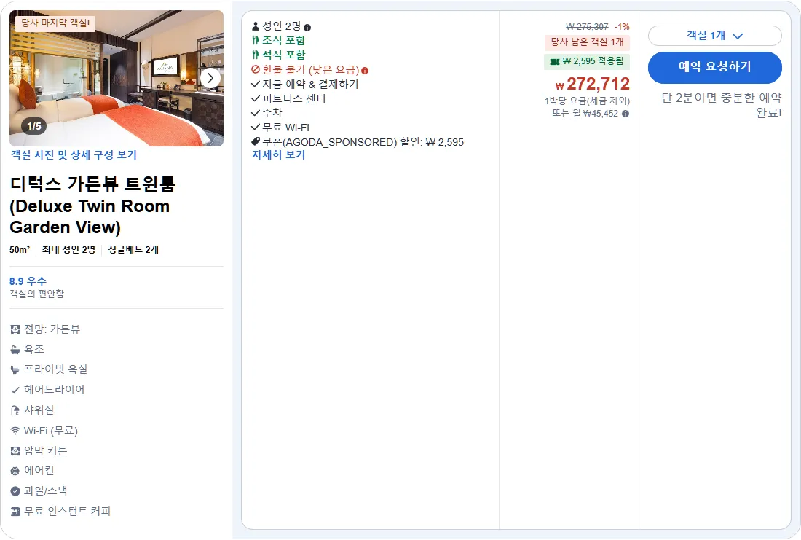Click the 50m² room size text

(x=20, y=249)
